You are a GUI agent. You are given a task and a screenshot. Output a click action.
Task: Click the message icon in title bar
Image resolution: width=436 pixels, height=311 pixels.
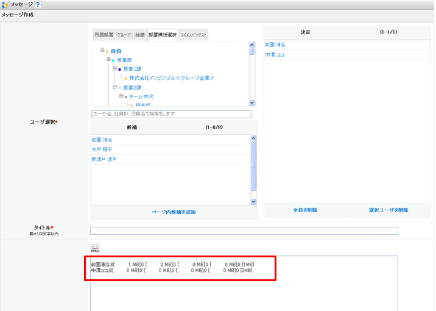[5, 5]
